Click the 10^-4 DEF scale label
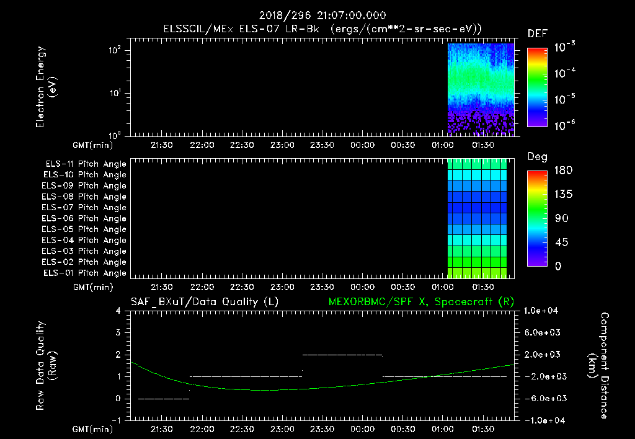This screenshot has height=439, width=635. [x=564, y=73]
